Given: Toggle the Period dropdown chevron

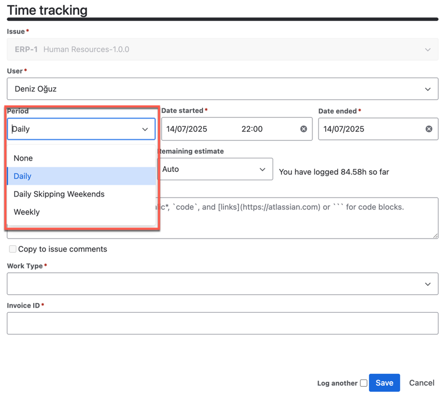Looking at the screenshot, I should [145, 129].
